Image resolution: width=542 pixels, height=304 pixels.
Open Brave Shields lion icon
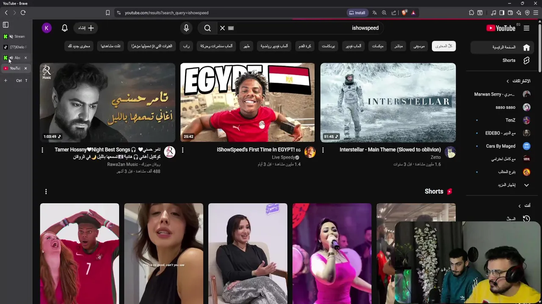coord(404,13)
